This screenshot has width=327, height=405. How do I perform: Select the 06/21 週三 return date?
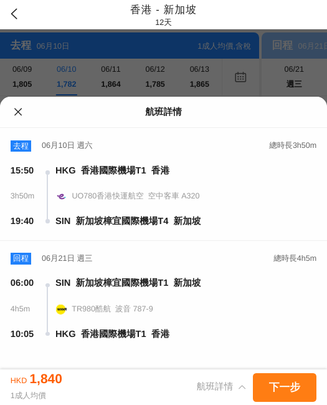pos(294,77)
